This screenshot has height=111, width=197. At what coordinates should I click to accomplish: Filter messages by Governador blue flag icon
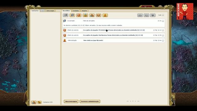72,15
